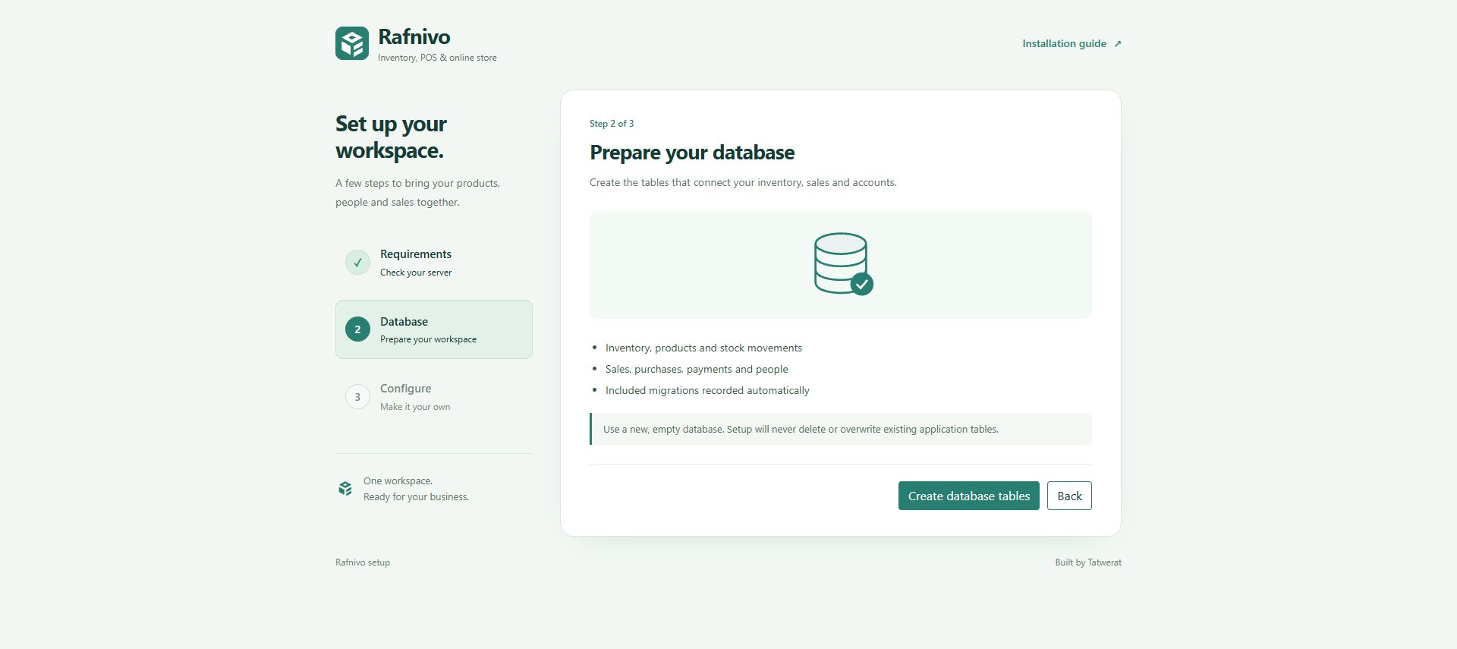1457x649 pixels.
Task: Click the 'Create the tables that connect' description
Action: (743, 182)
